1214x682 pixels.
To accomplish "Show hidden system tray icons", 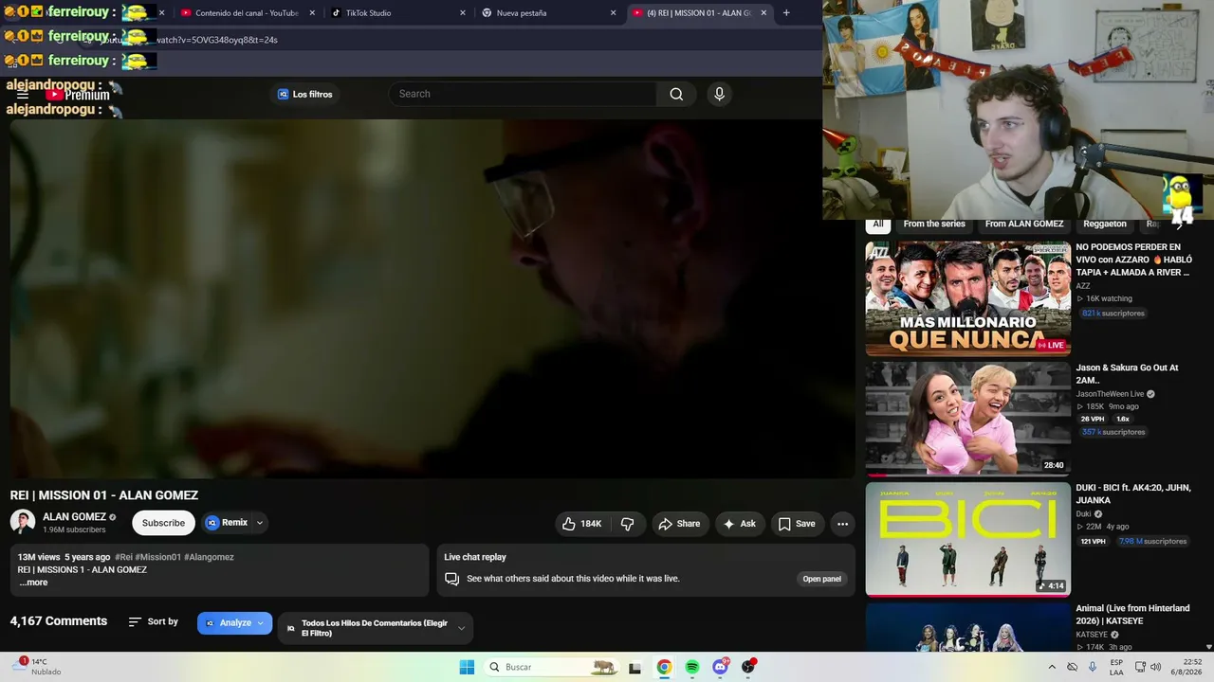I will [1052, 667].
